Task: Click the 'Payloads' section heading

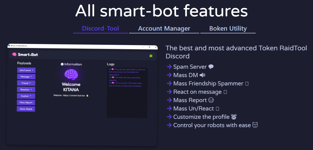Action: tap(24, 63)
